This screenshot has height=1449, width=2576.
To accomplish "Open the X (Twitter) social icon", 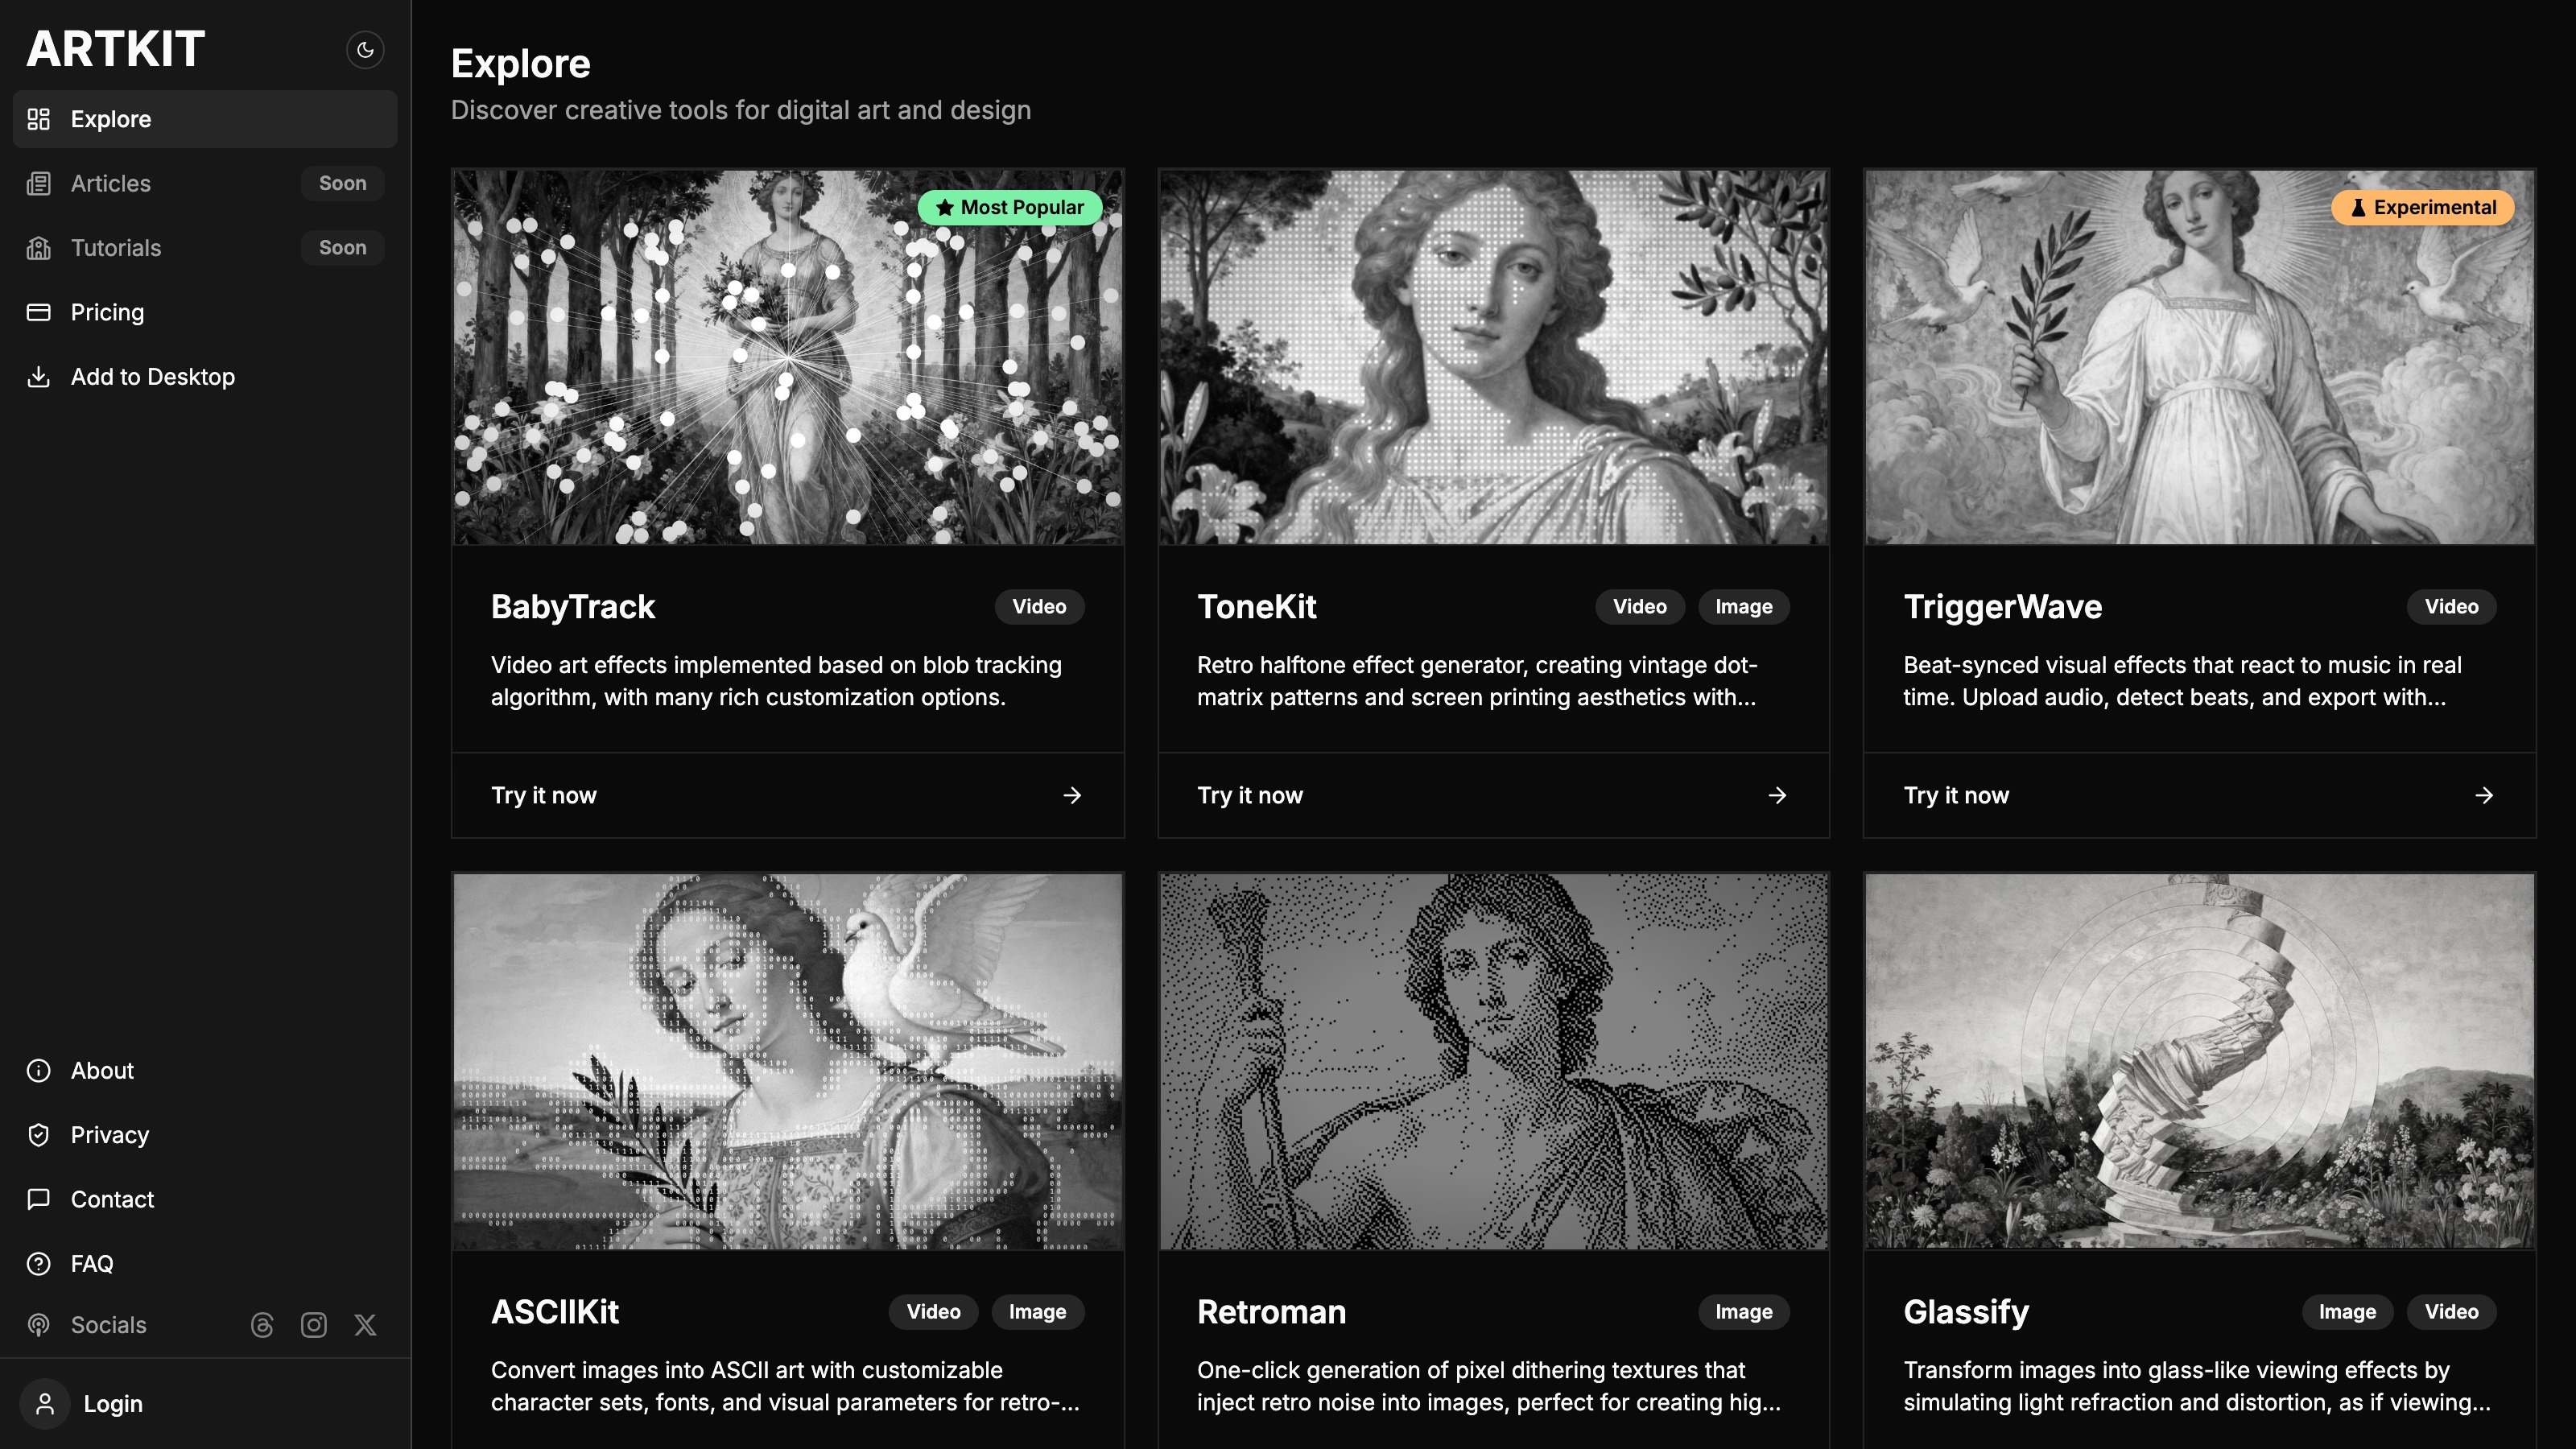I will (365, 1325).
